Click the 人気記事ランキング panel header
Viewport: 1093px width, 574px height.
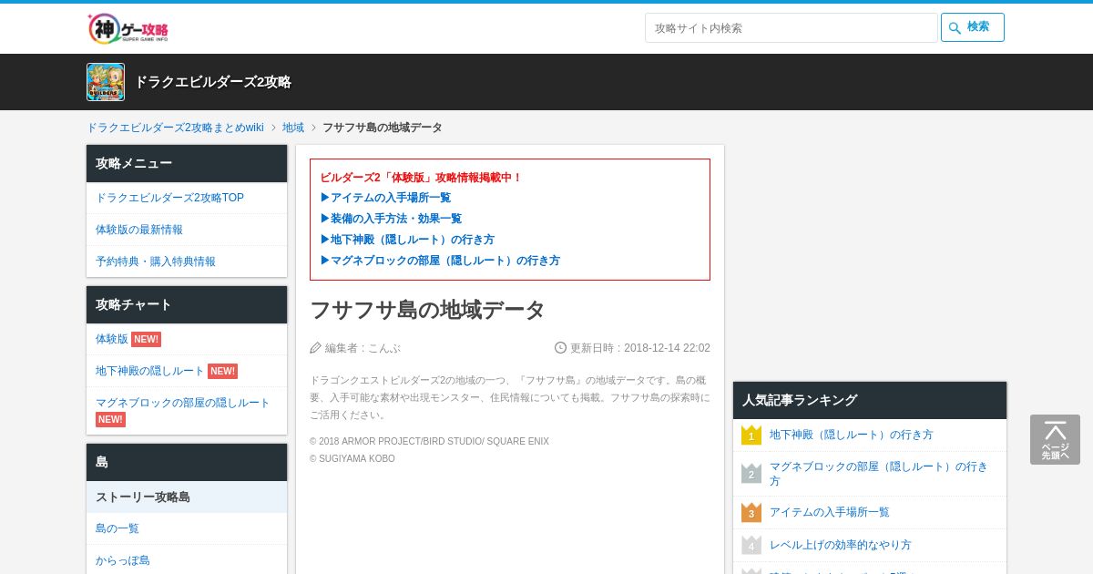tap(870, 400)
